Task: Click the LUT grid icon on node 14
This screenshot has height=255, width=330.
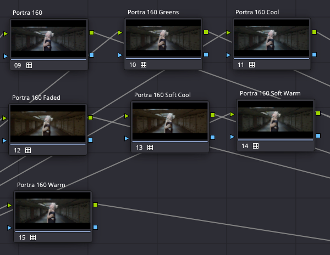Action: [256, 146]
